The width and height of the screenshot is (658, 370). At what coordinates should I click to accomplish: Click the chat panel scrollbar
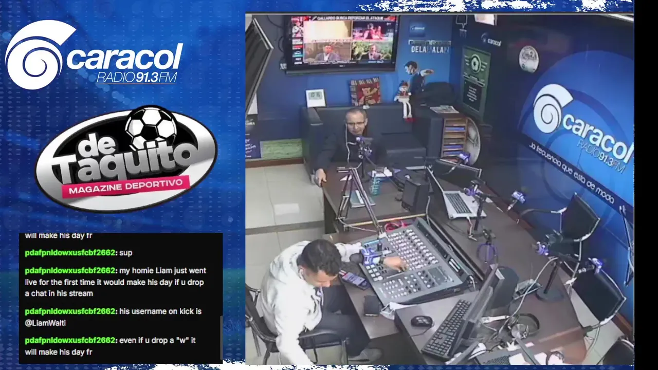(x=222, y=338)
